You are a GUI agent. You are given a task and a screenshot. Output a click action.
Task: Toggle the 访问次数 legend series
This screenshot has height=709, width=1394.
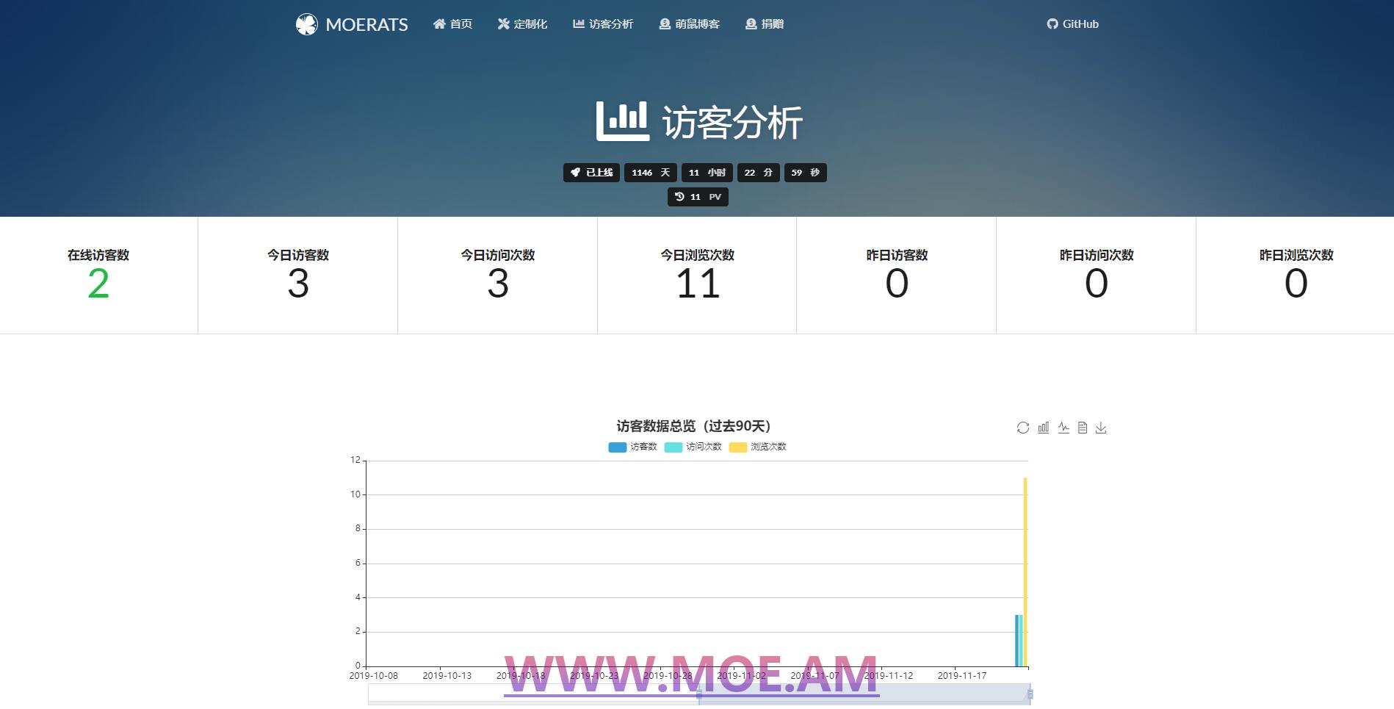693,447
